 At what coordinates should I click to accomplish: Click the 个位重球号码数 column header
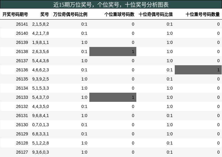point(119,14)
